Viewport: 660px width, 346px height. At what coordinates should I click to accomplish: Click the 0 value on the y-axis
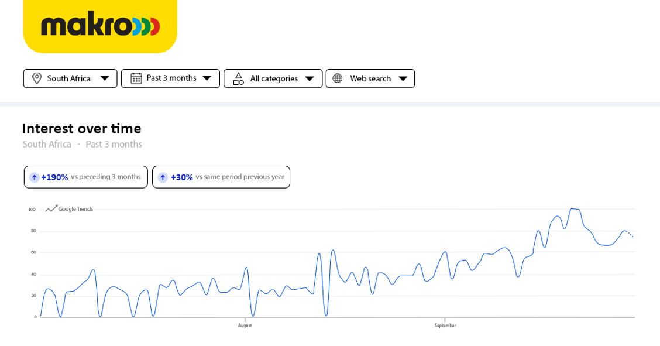pos(35,317)
